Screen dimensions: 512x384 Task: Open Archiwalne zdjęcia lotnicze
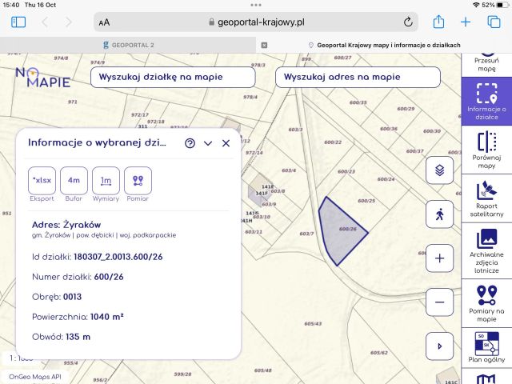click(486, 248)
